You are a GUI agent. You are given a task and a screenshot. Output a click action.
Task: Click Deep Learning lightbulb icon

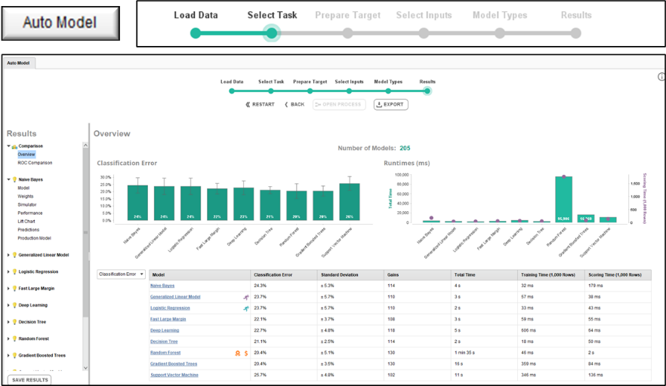click(x=14, y=305)
